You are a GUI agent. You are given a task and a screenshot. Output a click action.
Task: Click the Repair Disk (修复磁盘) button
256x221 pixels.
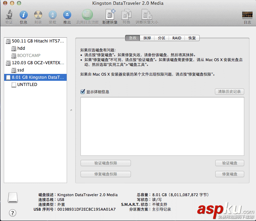pyautogui.click(x=229, y=174)
